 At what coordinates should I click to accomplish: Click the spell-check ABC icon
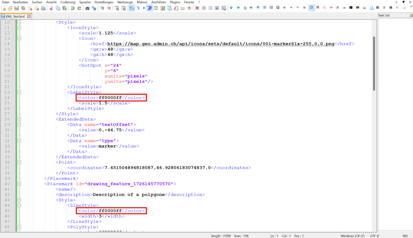coord(318,8)
